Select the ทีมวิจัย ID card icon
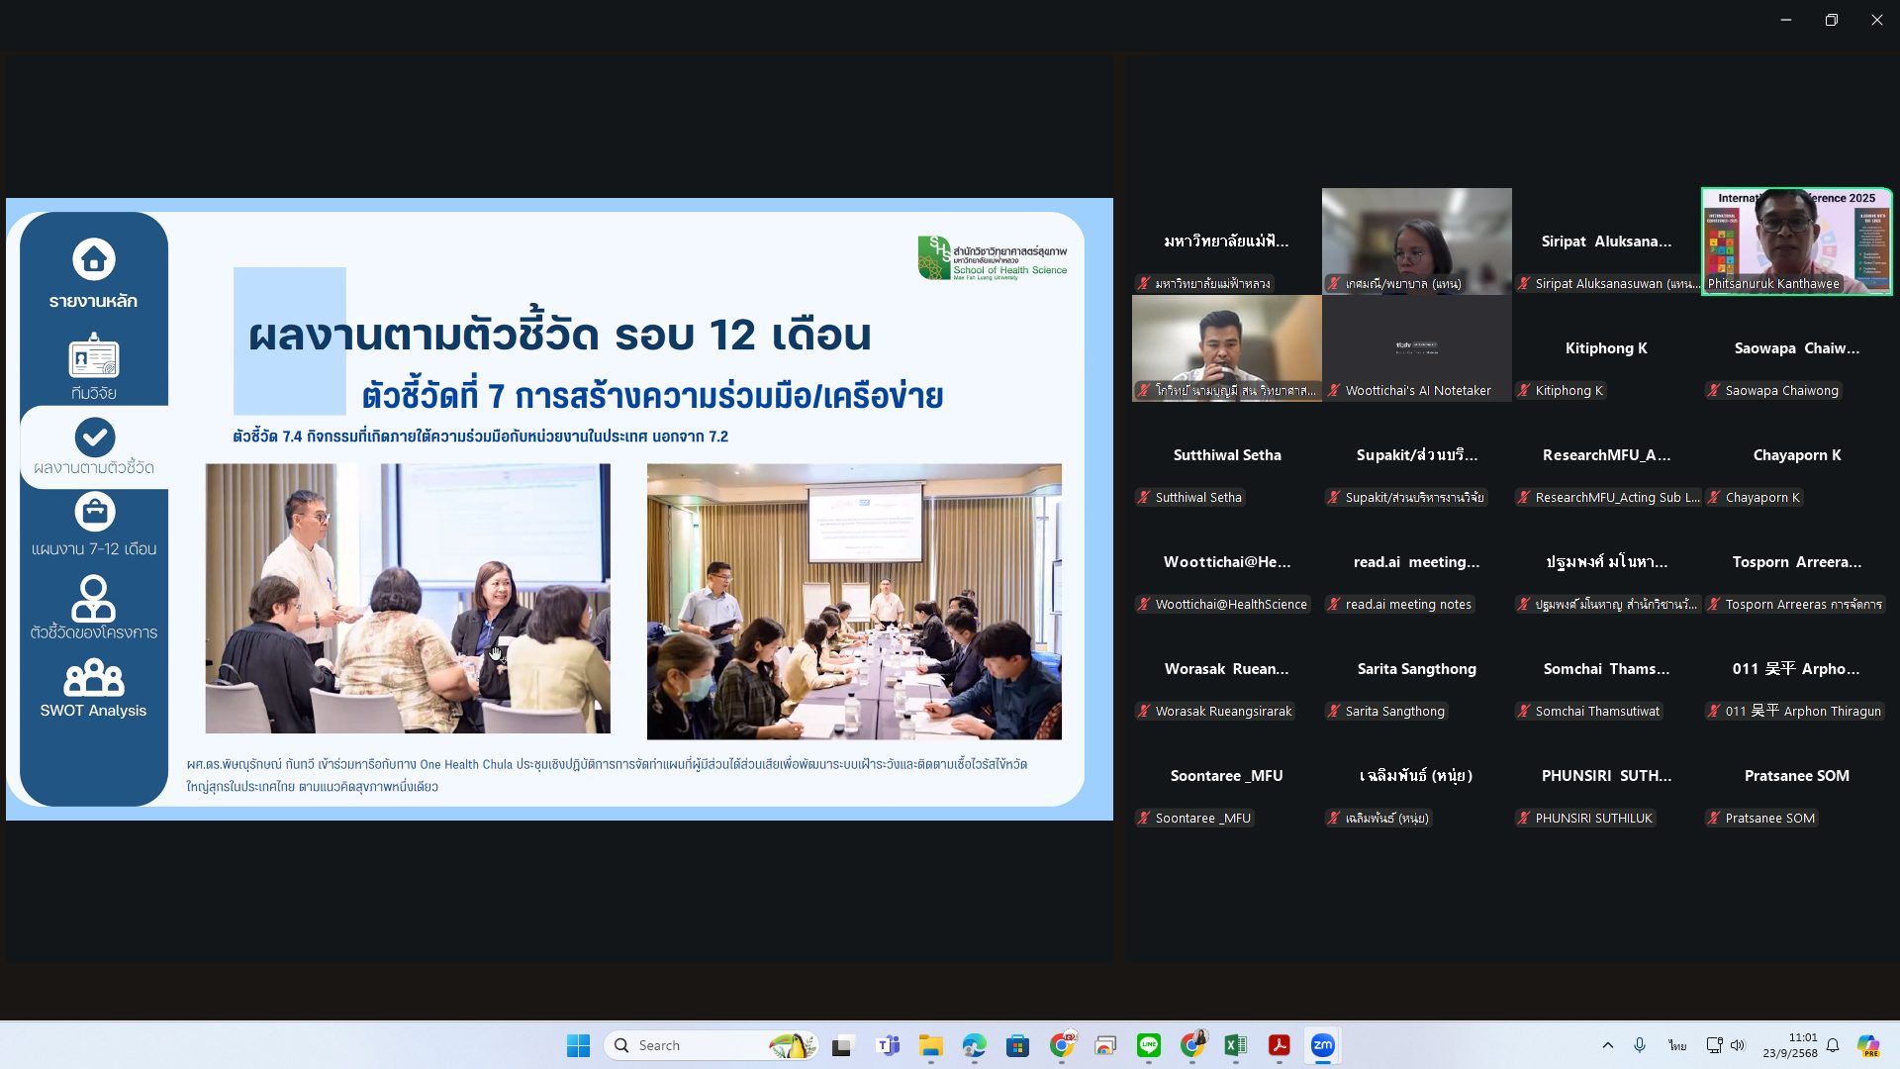The width and height of the screenshot is (1900, 1069). (94, 357)
